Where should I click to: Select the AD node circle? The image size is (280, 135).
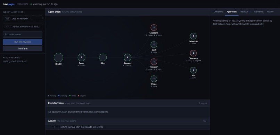click(193, 70)
